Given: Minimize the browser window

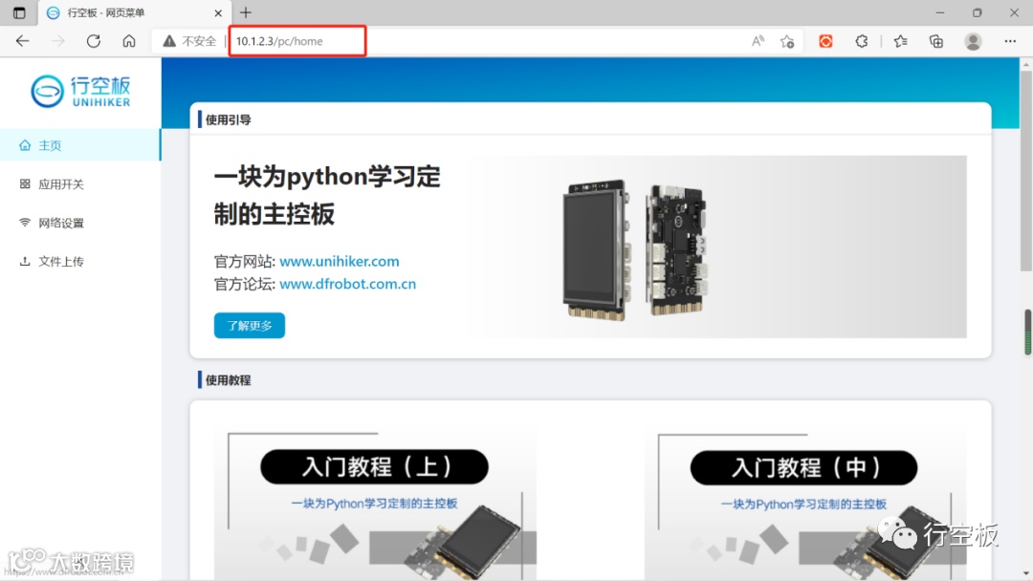Looking at the screenshot, I should click(940, 12).
